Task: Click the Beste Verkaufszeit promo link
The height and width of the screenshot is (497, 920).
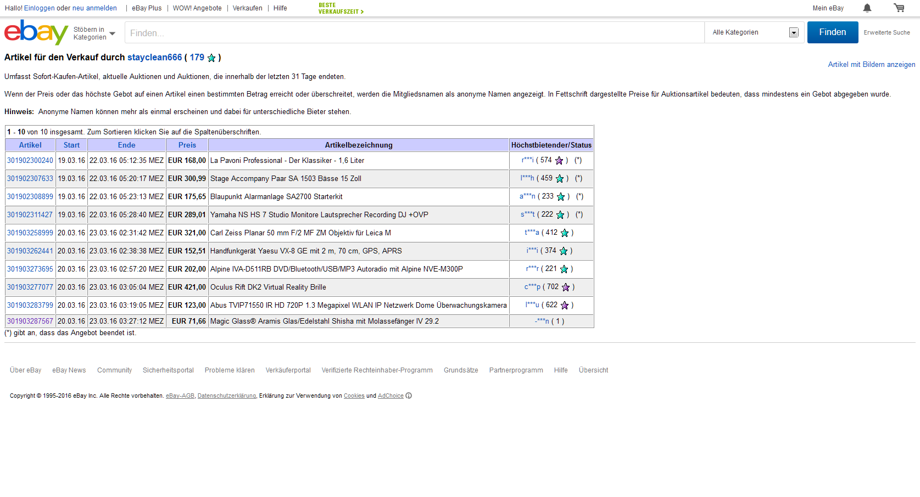Action: click(x=341, y=8)
